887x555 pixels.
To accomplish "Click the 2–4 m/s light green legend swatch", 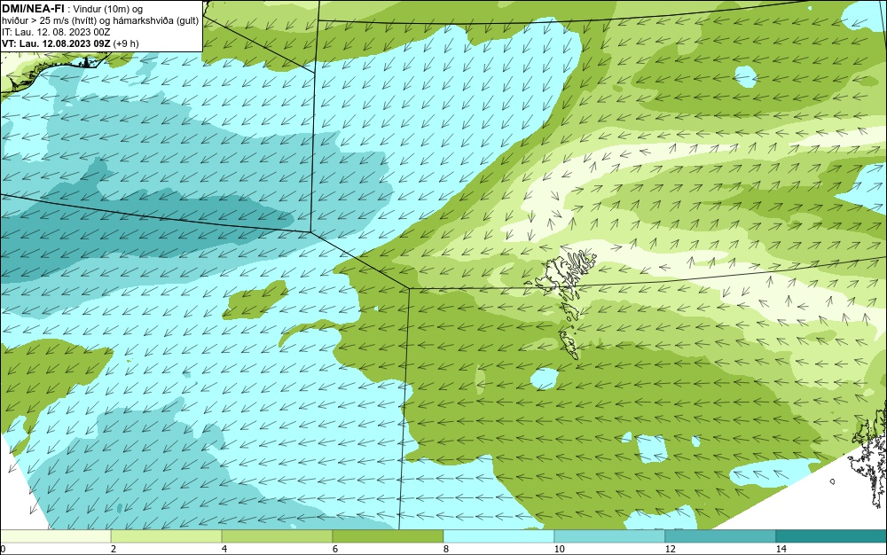I will pyautogui.click(x=167, y=535).
